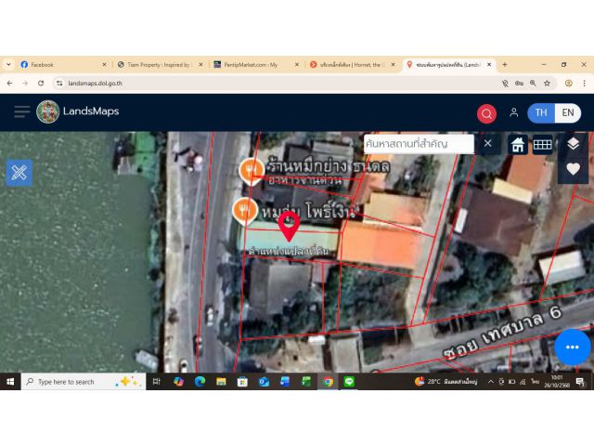Click the red parcel location pin
Viewport: 594px width, 446px height.
coord(289,227)
